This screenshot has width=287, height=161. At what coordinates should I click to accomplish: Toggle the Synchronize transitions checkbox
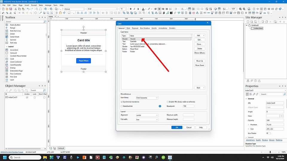[122, 102]
